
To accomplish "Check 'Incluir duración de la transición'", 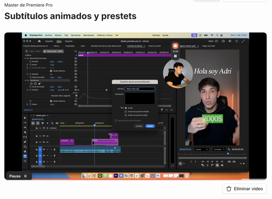I will (116, 120).
